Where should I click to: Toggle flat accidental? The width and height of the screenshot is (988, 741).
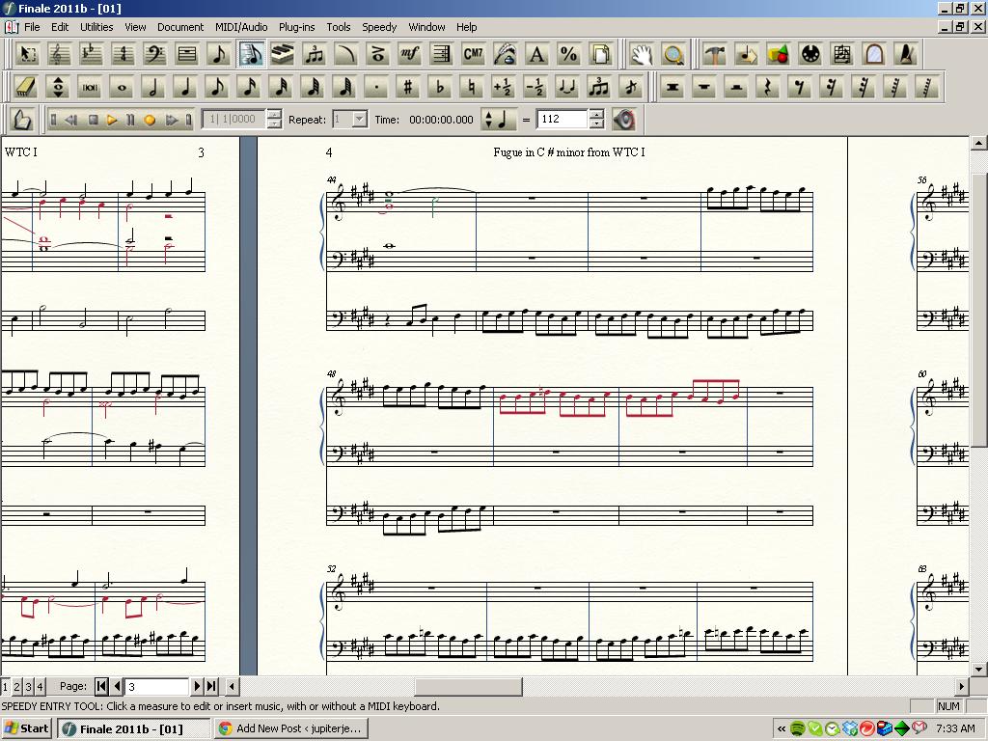pyautogui.click(x=440, y=87)
